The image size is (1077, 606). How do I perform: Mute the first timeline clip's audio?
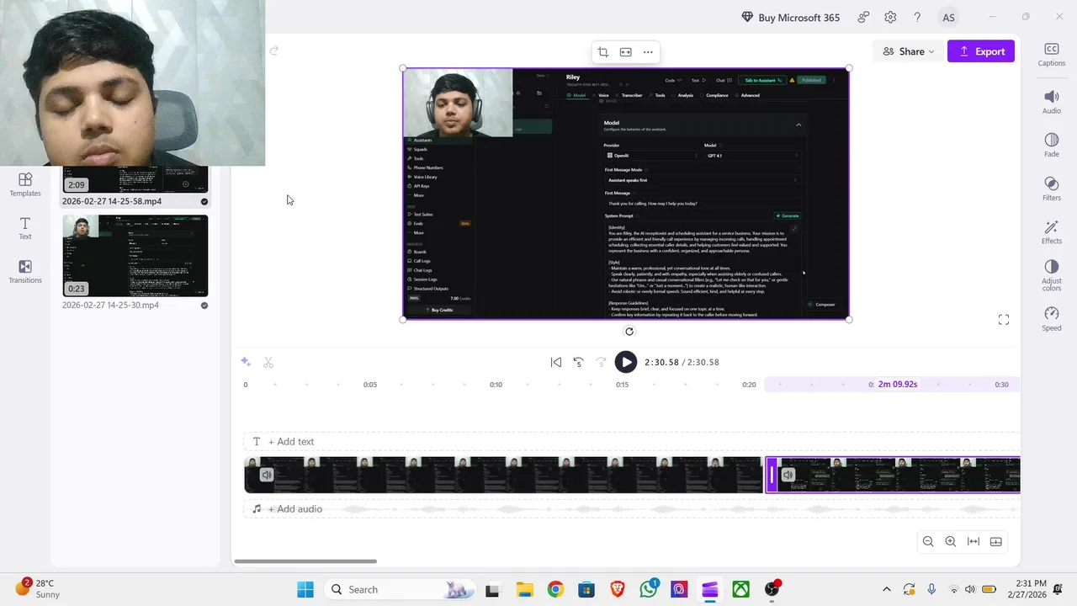click(x=267, y=475)
